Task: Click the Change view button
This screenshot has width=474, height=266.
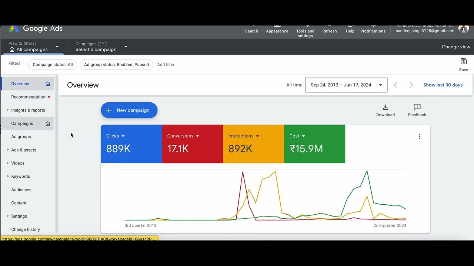Action: point(456,47)
